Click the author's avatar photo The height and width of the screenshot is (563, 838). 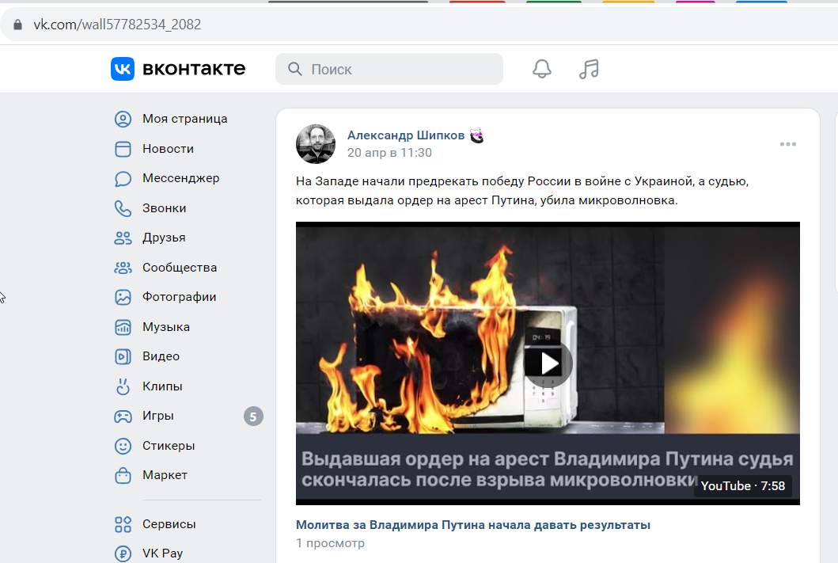316,144
